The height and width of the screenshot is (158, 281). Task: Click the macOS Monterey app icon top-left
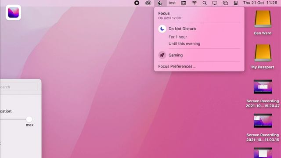click(x=14, y=12)
